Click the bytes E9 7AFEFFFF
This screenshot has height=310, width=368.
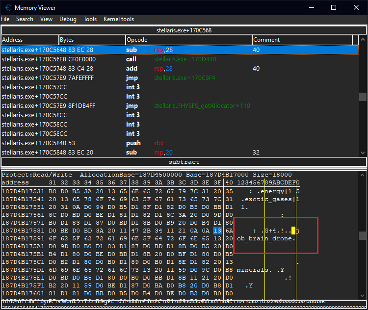77,78
